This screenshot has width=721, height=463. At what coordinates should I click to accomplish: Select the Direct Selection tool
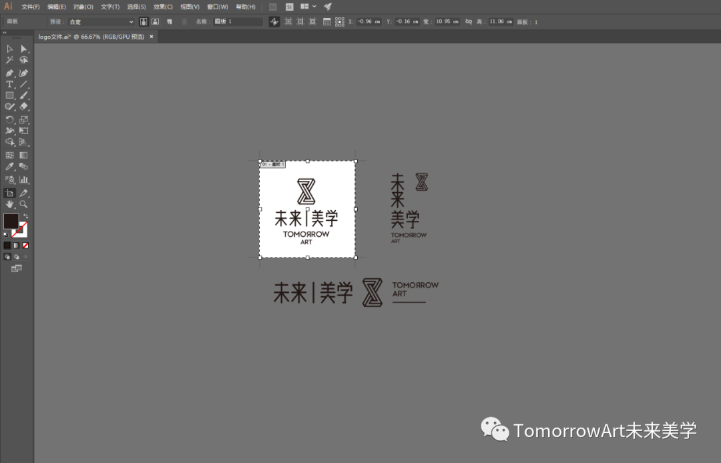23,49
